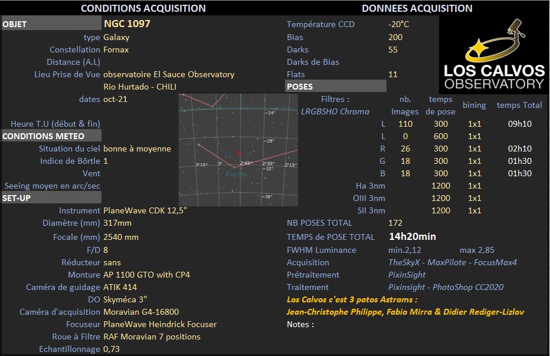This screenshot has height=356, width=550.
Task: Select PlaneWave Heindrick Focuser cell
Action: click(159, 324)
